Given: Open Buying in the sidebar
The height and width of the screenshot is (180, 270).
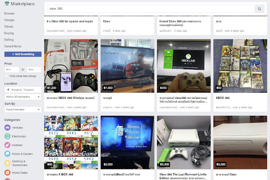Looking at the screenshot, I should pyautogui.click(x=9, y=33).
